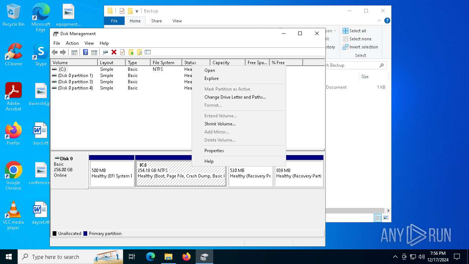
Task: Click the Help icon in the Backup window
Action: [x=387, y=21]
